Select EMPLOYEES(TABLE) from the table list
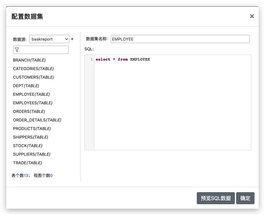 33,103
